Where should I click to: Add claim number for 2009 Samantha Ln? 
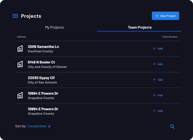(158, 49)
